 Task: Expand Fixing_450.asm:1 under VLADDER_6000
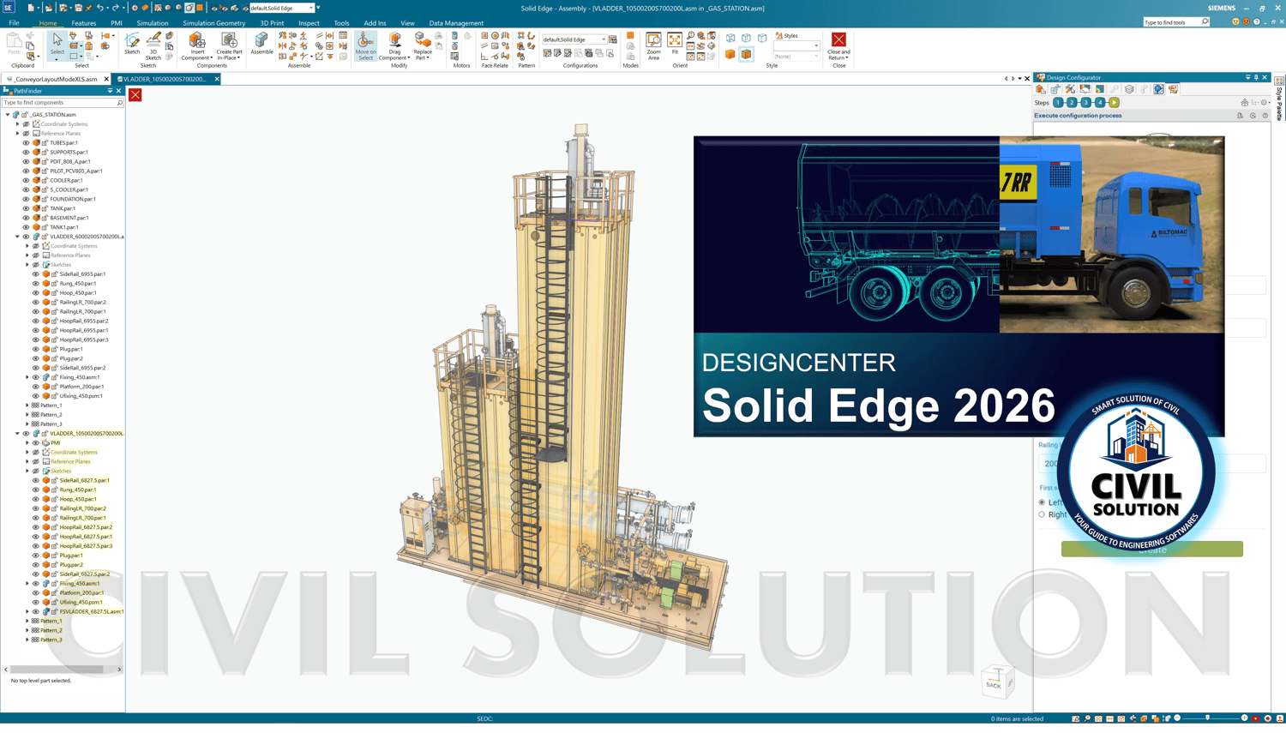pyautogui.click(x=27, y=377)
